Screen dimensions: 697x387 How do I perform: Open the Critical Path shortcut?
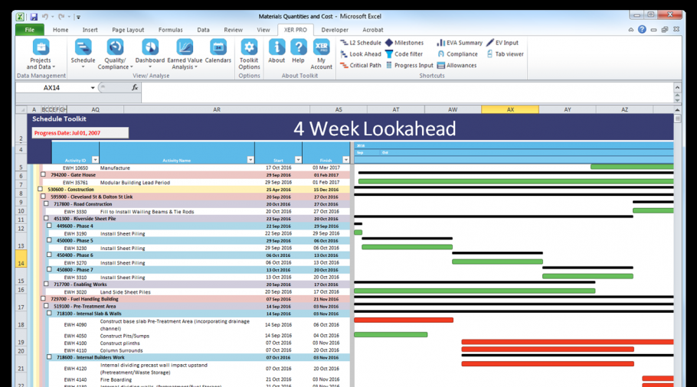(x=361, y=65)
